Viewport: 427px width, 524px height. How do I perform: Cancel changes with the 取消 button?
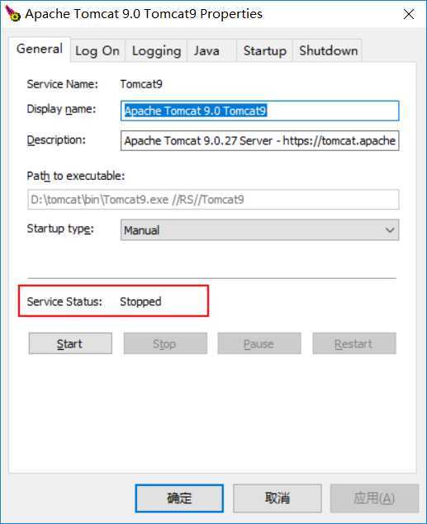pyautogui.click(x=278, y=498)
